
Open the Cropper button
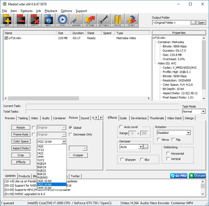pyautogui.click(x=78, y=155)
